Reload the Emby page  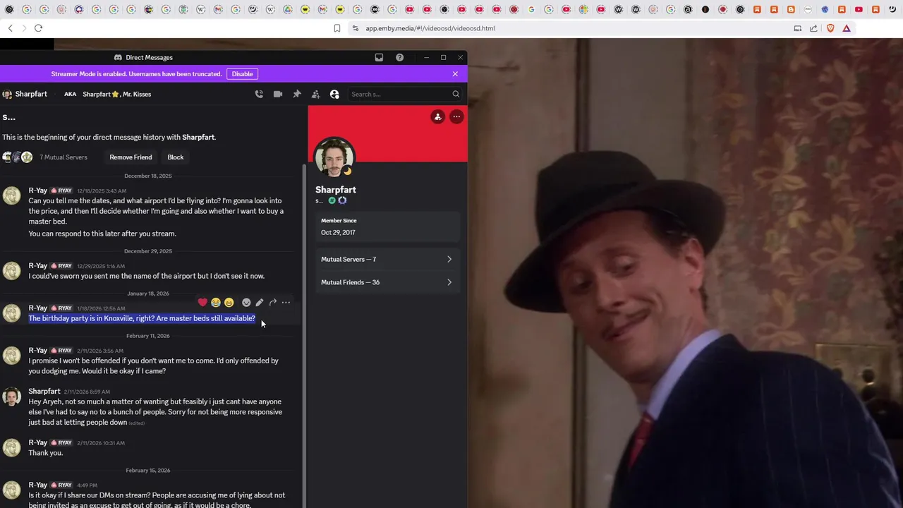(38, 28)
